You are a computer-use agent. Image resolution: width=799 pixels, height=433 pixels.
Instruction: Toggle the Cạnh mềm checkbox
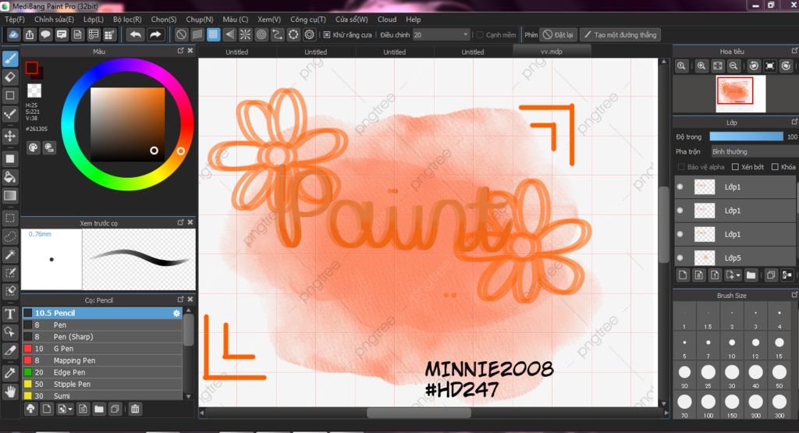tap(480, 34)
